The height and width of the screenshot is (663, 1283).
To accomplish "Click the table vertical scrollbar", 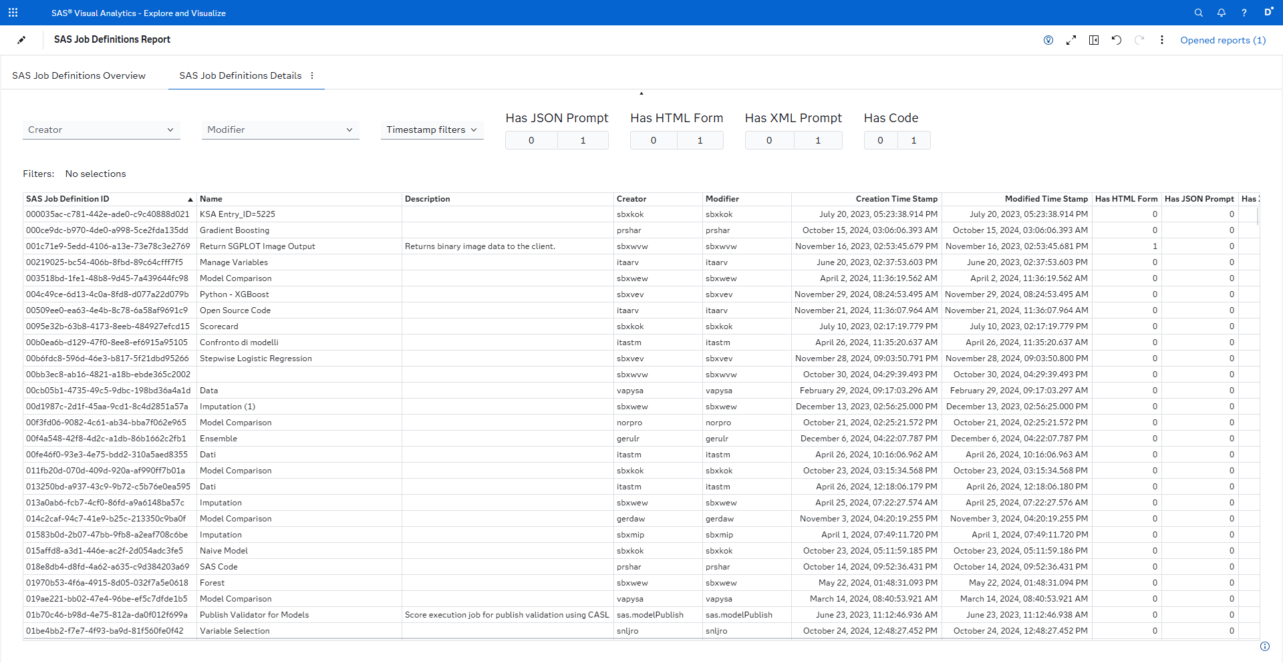I will [1258, 216].
